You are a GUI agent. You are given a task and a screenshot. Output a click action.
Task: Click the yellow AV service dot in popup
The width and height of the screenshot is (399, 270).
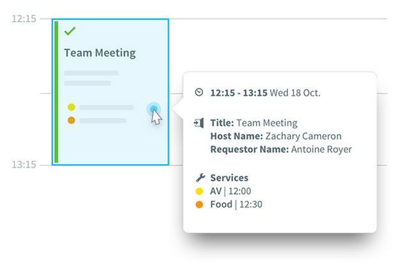point(199,191)
